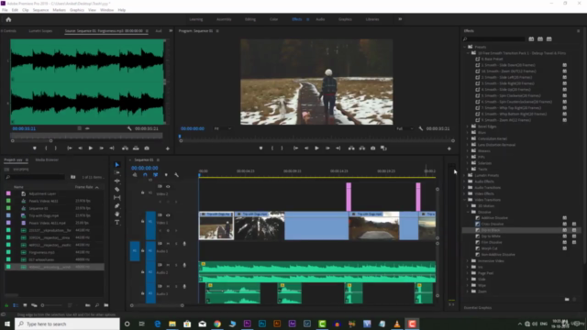Click Lift button in Program Monitor

pyautogui.click(x=351, y=148)
